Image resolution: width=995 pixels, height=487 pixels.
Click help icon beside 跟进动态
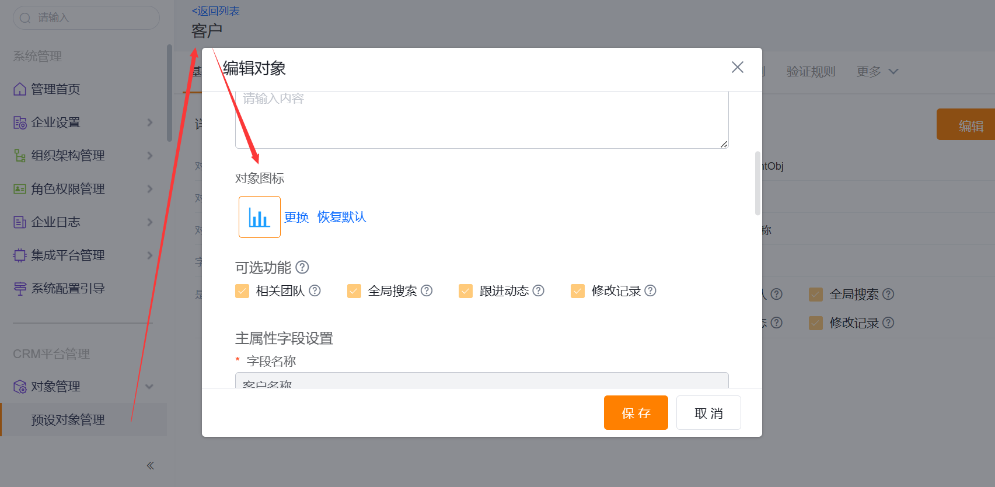click(538, 290)
